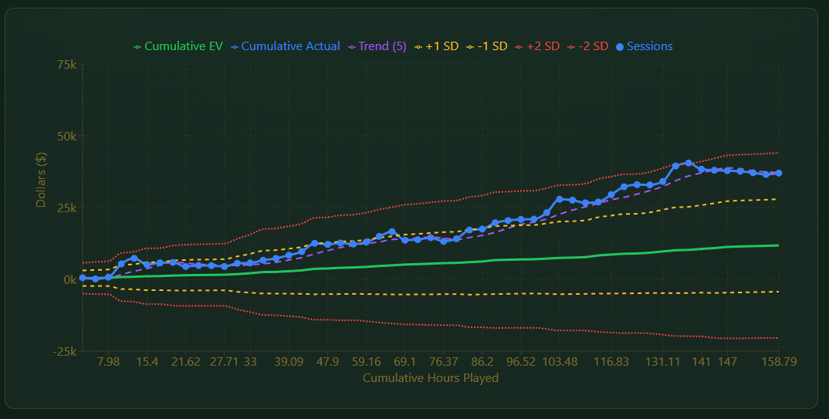Toggle the +2 SD legend entry
Screen dimensions: 829x419
pyautogui.click(x=543, y=46)
